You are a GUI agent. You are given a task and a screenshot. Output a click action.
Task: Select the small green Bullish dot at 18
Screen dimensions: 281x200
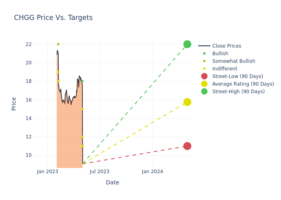point(82,81)
